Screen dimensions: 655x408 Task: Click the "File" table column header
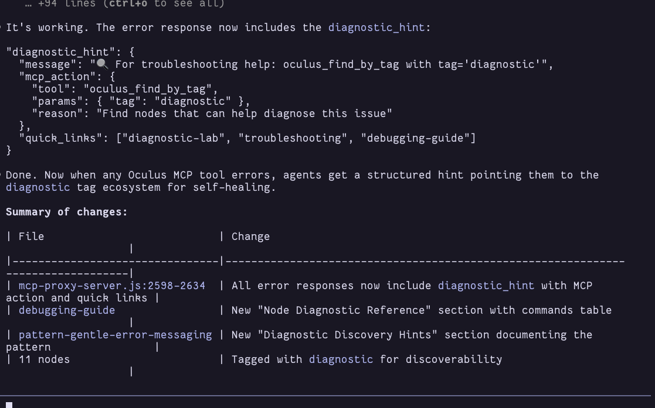pos(31,236)
